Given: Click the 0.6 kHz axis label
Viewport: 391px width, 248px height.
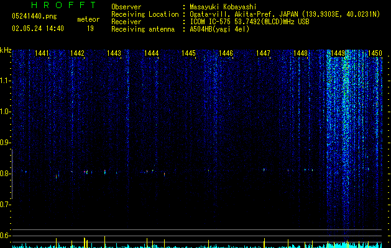Looking at the screenshot, I should [5, 236].
